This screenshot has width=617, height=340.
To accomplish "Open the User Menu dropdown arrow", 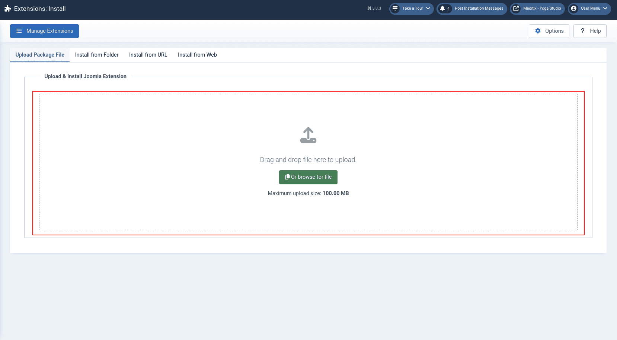I will (x=605, y=9).
